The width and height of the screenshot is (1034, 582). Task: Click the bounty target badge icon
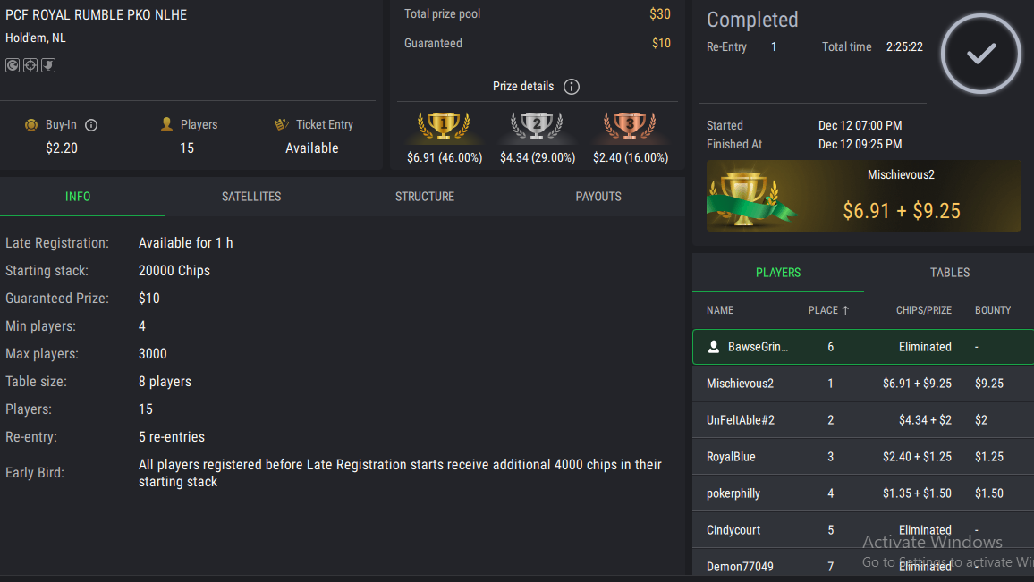30,65
